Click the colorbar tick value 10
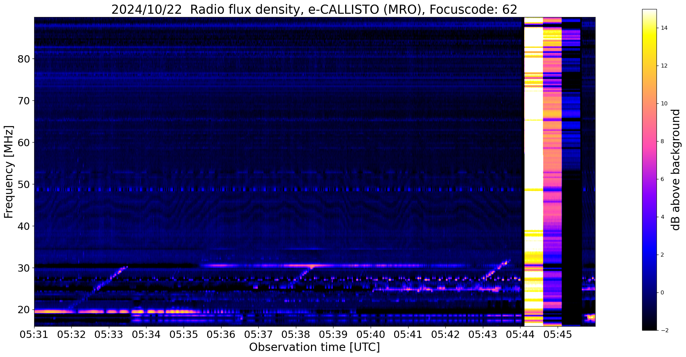This screenshot has width=686, height=357. pos(664,103)
